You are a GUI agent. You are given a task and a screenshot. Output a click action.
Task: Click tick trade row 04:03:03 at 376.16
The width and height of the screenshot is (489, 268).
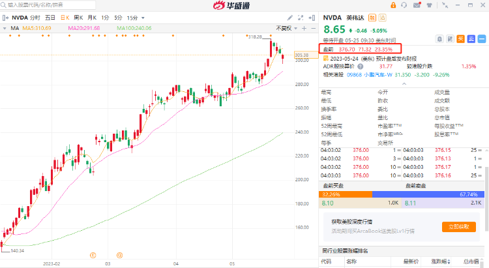pos(442,175)
